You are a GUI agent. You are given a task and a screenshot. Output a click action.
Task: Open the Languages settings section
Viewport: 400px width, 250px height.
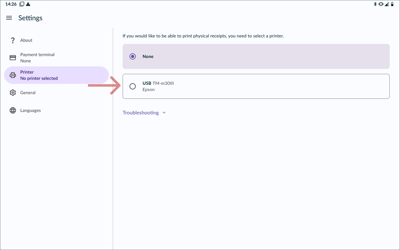tap(56, 110)
